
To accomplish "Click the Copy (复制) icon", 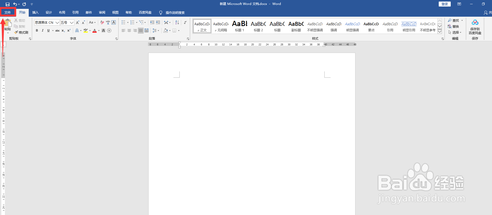I will click(x=16, y=26).
